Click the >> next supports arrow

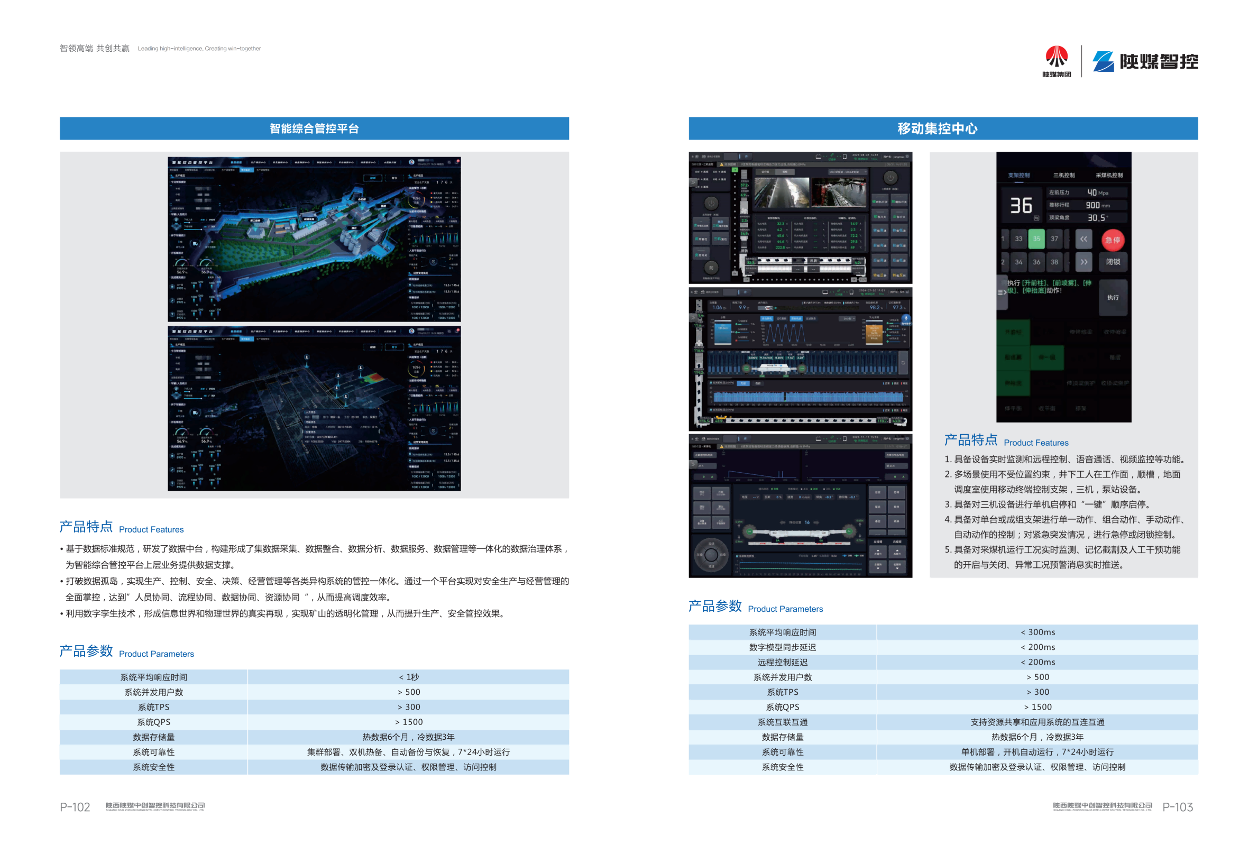click(1083, 262)
